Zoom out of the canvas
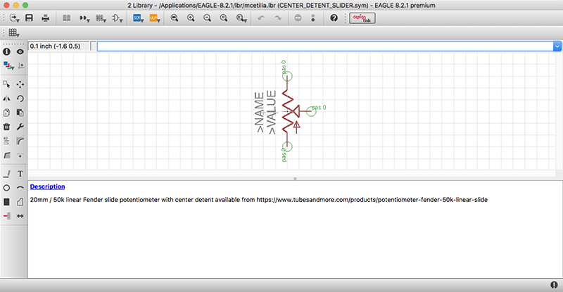The image size is (563, 292). 207,18
